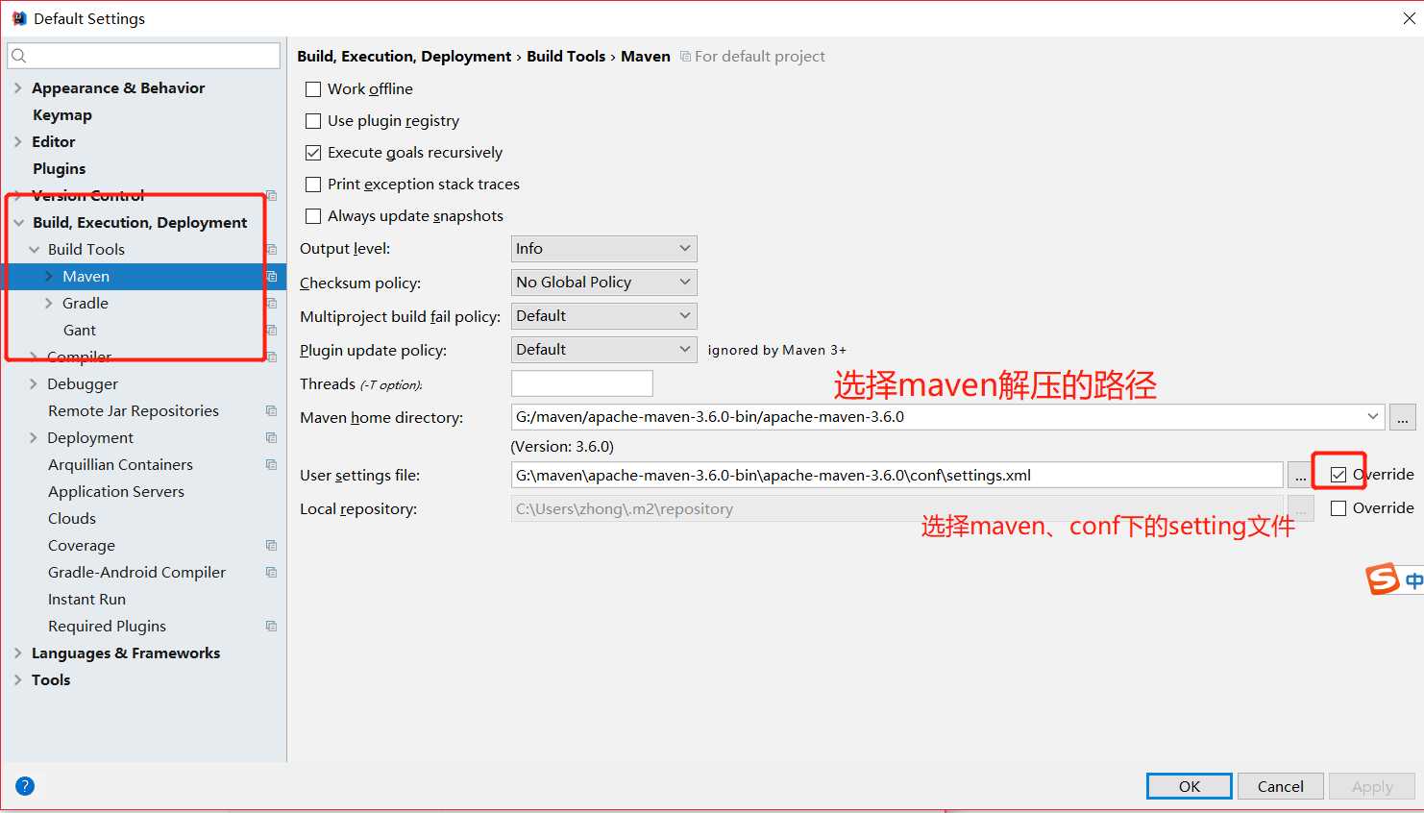Expand the Editor section
The width and height of the screenshot is (1424, 813).
[x=18, y=141]
